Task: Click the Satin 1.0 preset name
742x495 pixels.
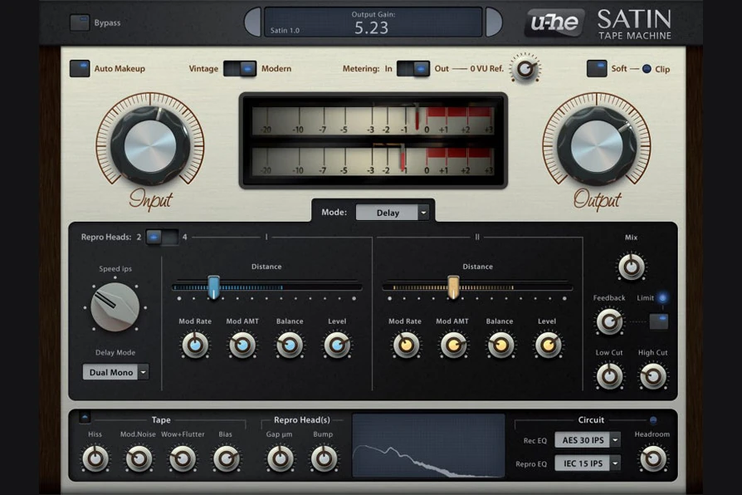Action: point(285,31)
